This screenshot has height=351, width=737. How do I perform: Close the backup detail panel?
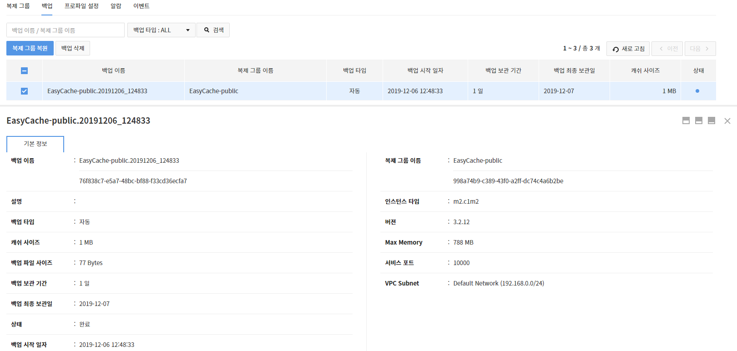pos(727,121)
